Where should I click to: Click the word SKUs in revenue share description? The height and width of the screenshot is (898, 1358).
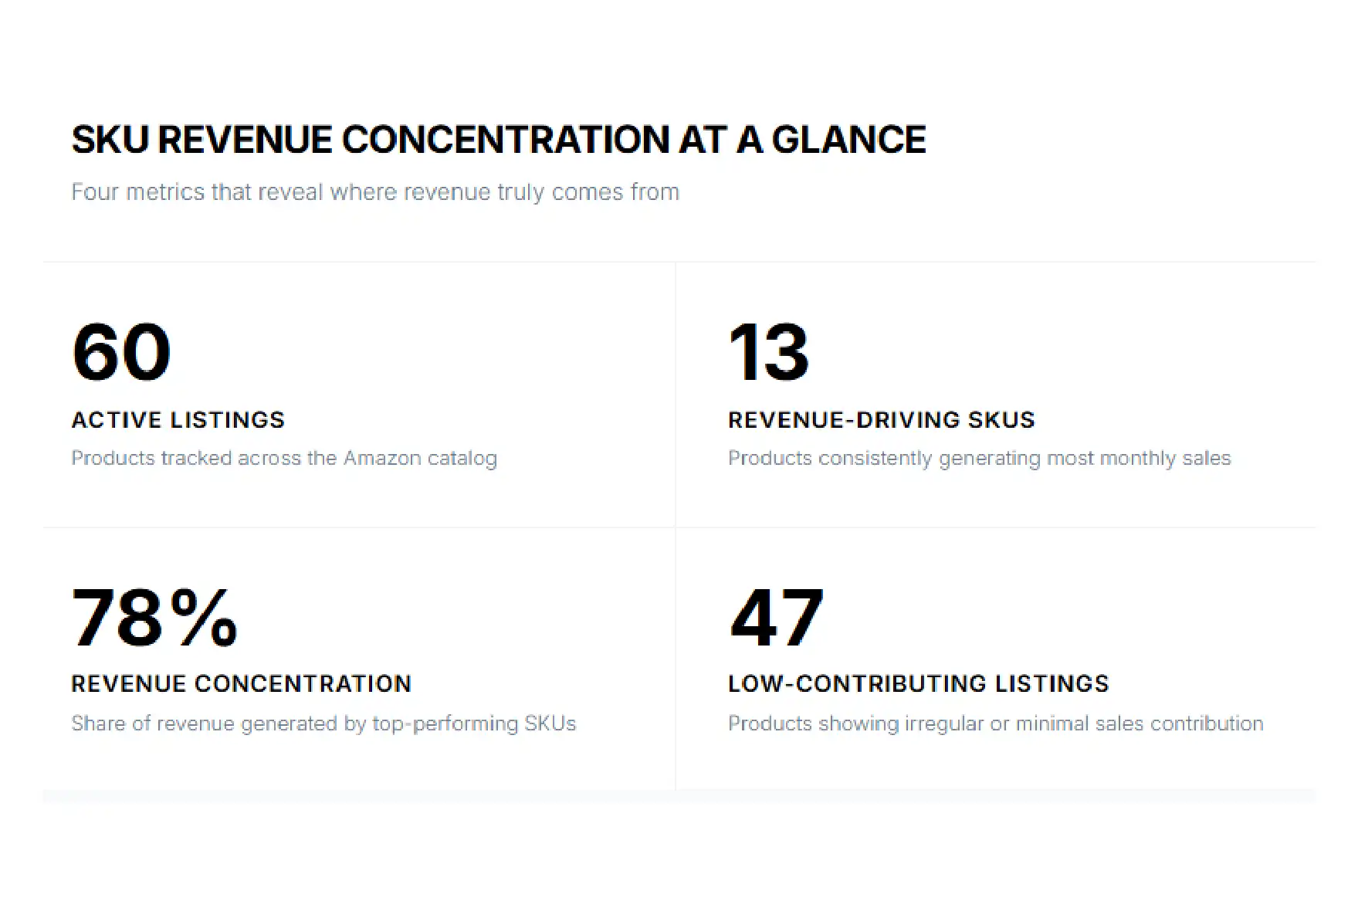pos(550,723)
